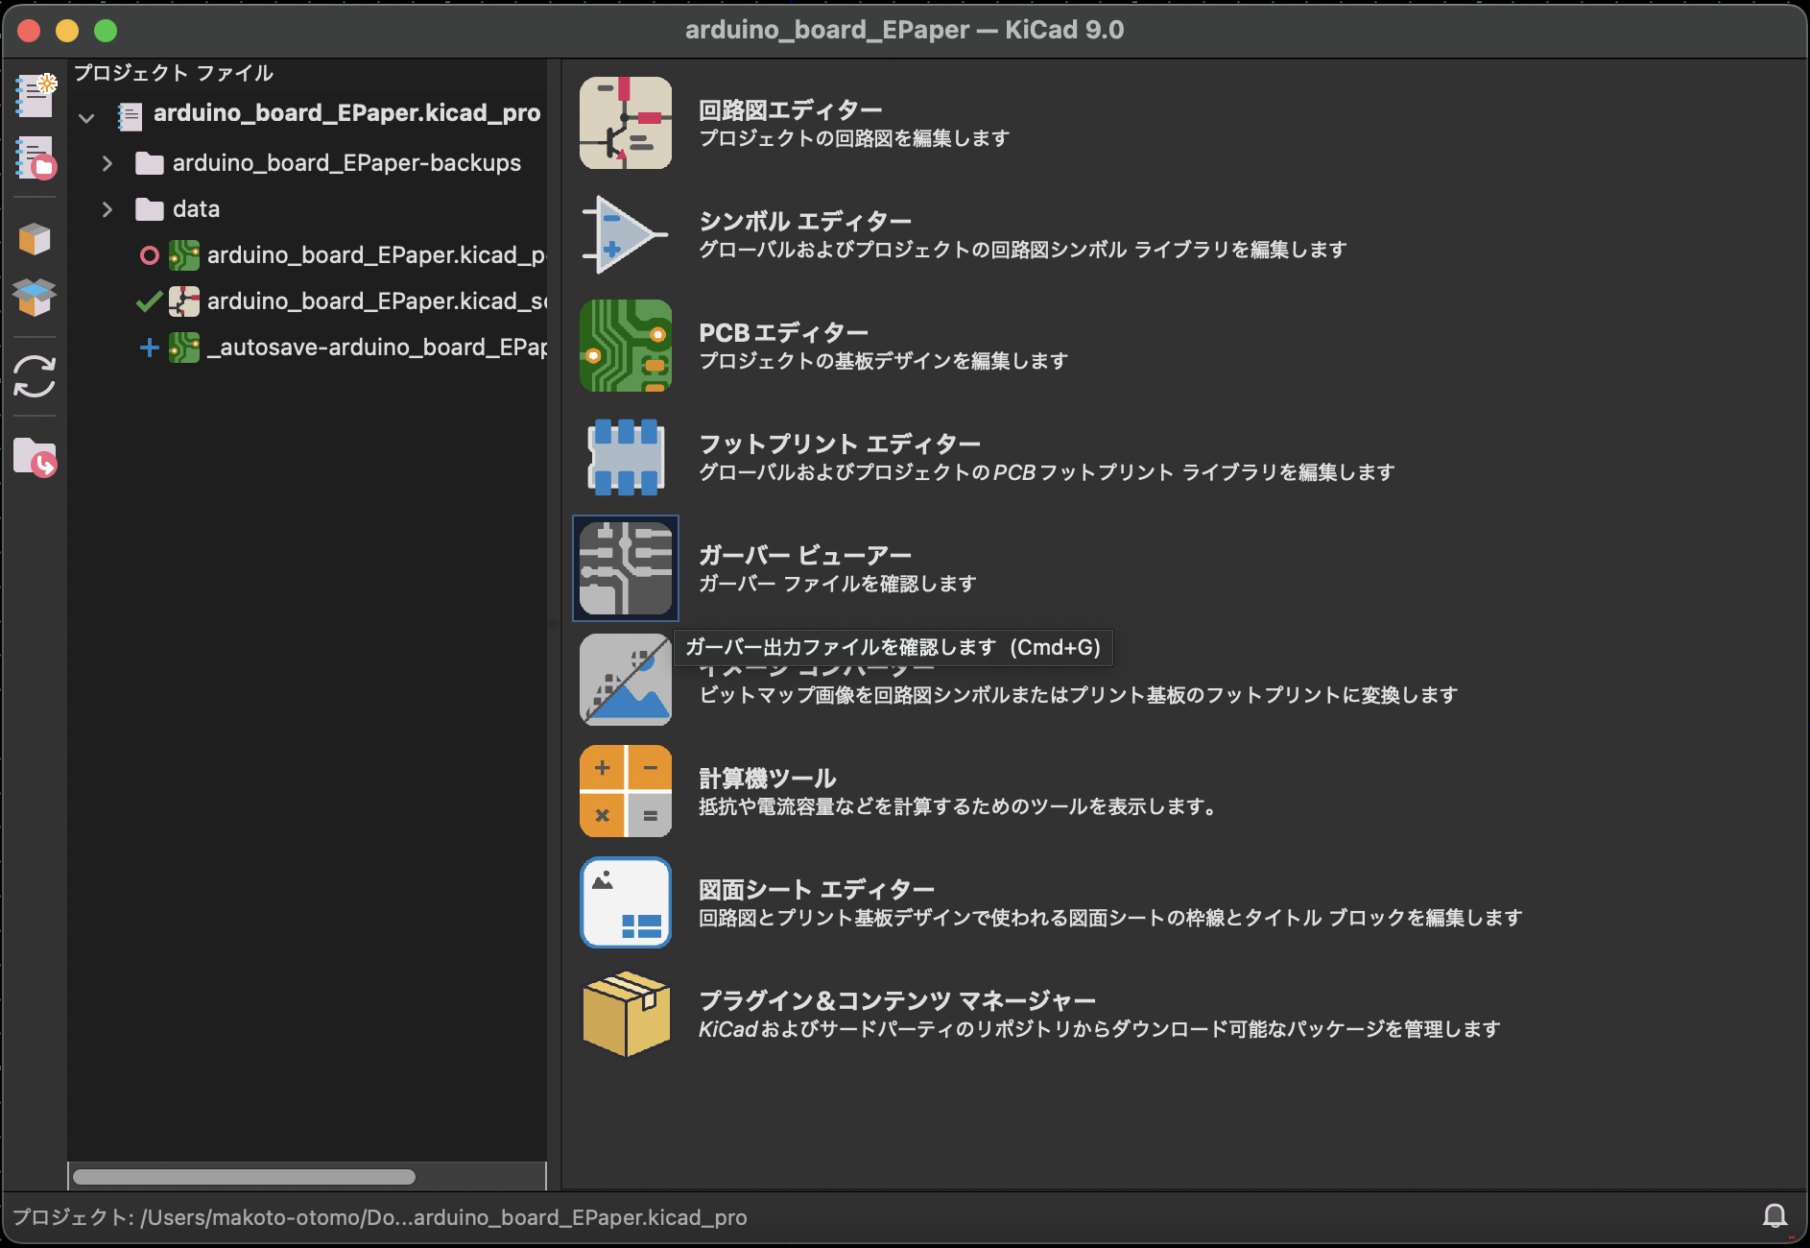Open the Schematic Editor (回路図エディター) icon
This screenshot has height=1248, width=1810.
point(625,123)
